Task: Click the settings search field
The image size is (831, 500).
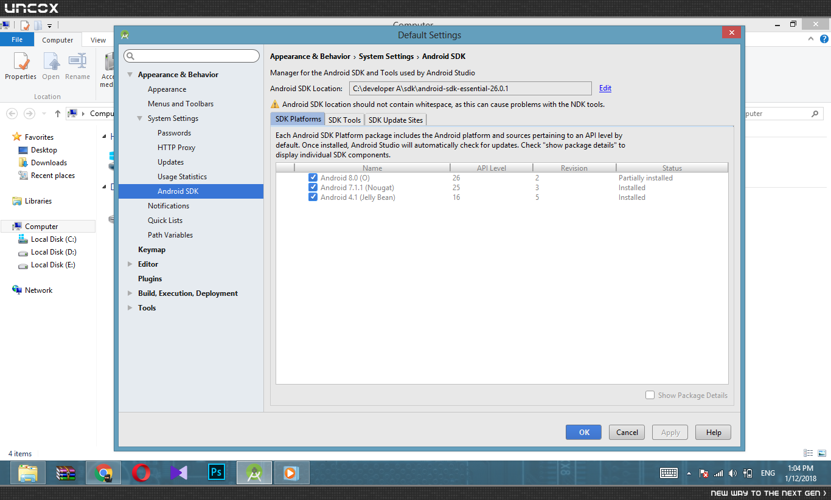Action: click(192, 56)
